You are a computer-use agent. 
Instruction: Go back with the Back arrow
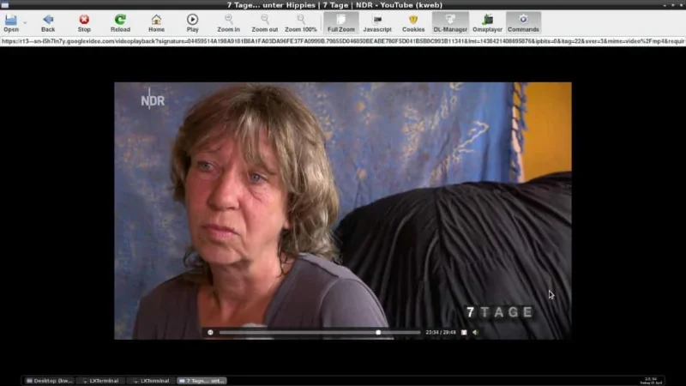[48, 23]
